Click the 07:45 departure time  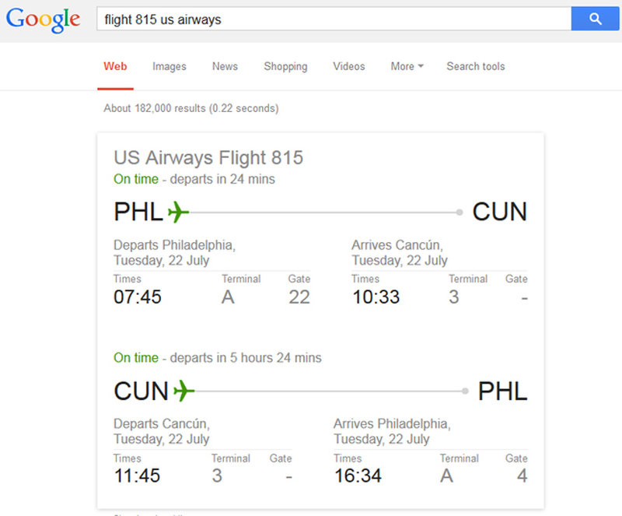coord(138,297)
